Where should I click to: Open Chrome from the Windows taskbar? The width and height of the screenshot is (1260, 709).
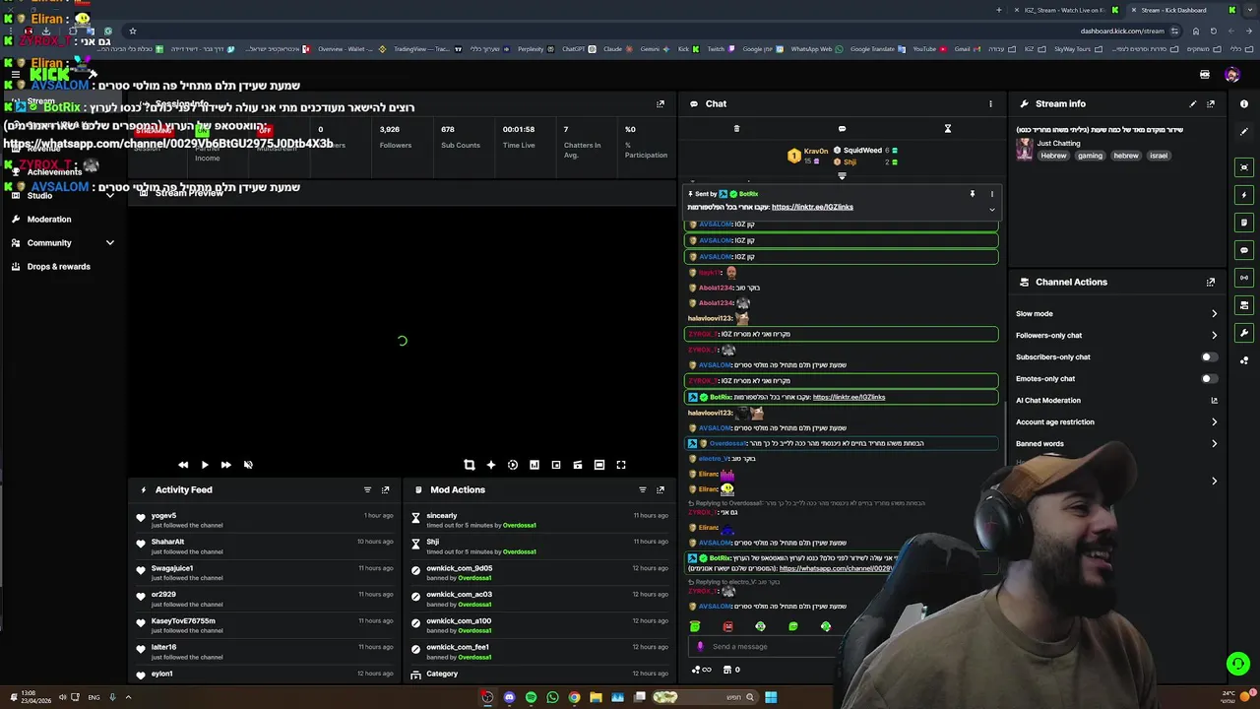(x=574, y=697)
